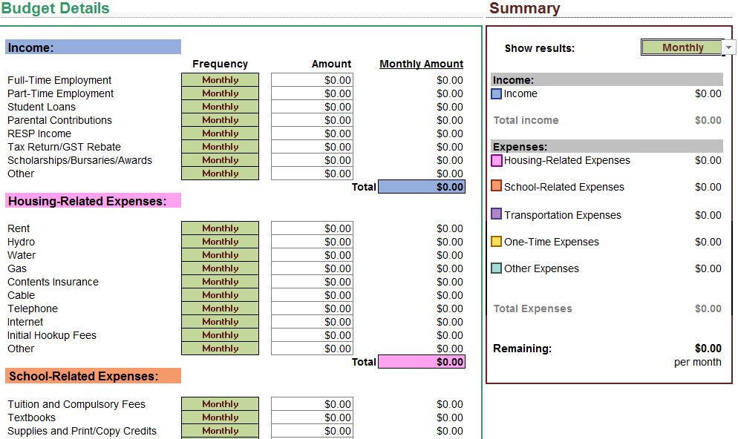The height and width of the screenshot is (439, 738).
Task: Click Hydro amount field
Action: (x=312, y=242)
